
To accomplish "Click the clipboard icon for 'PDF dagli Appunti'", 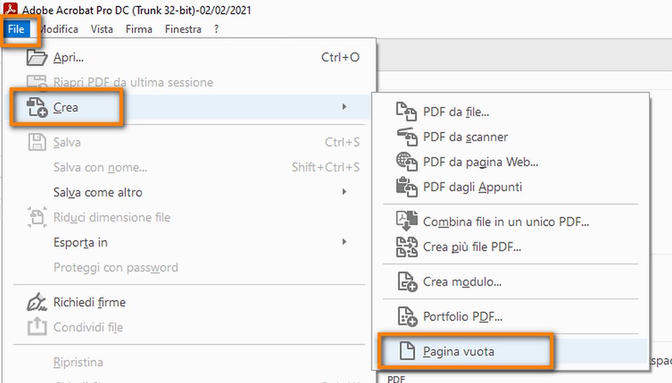I will pyautogui.click(x=407, y=187).
